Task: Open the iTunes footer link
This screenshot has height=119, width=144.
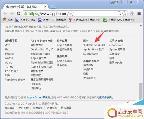Action: 9,67
